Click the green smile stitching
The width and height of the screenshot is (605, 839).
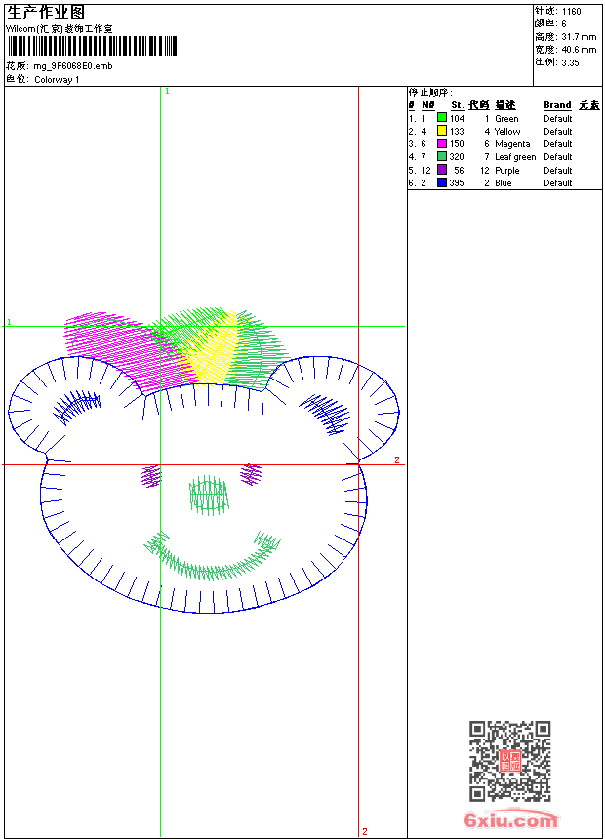coord(212,556)
